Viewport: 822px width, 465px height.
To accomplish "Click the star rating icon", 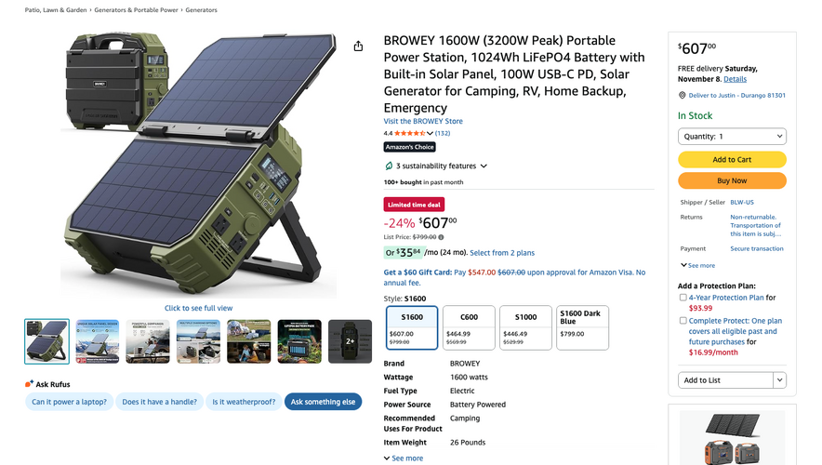I will [409, 133].
